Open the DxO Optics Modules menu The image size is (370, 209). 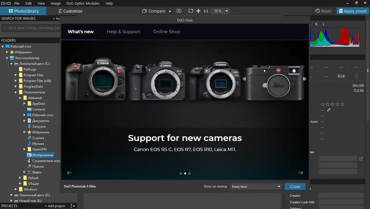pos(83,3)
